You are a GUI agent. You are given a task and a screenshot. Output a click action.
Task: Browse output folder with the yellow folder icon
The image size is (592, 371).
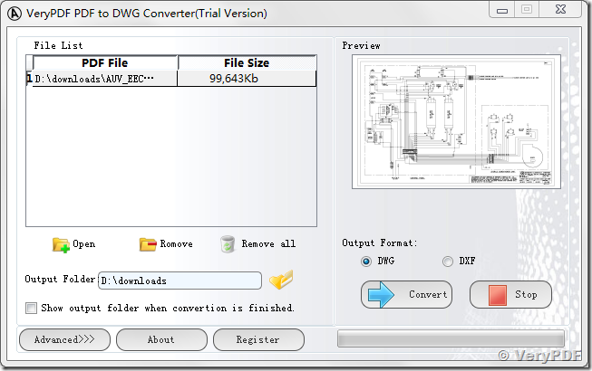point(281,280)
